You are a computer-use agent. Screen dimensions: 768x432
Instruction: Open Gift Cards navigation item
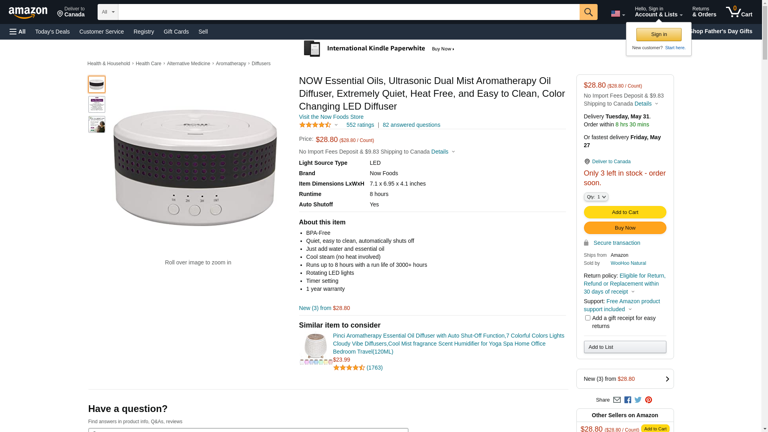[176, 32]
